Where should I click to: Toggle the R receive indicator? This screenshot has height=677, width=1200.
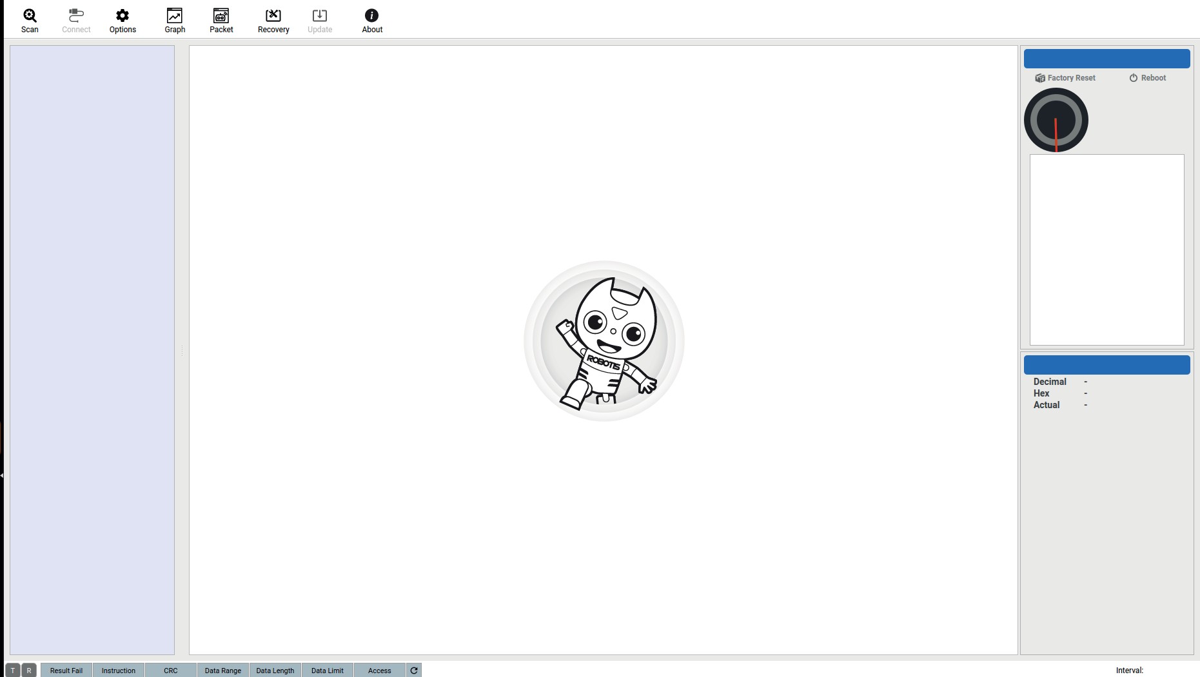29,671
